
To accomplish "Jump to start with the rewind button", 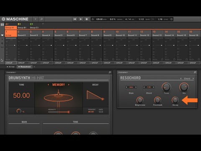I will coord(75,19).
